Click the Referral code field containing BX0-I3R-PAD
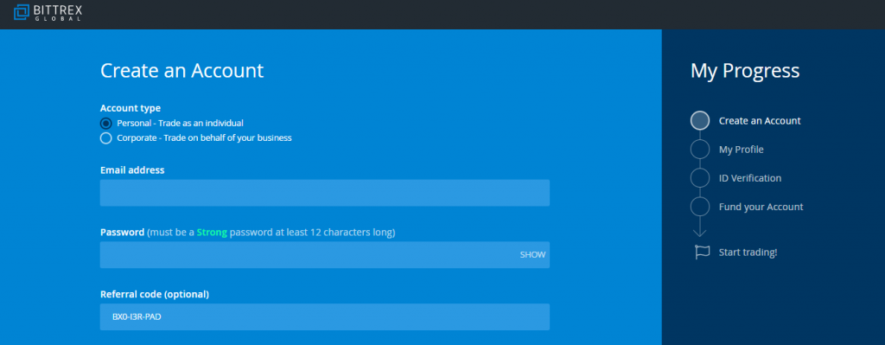This screenshot has width=885, height=345. (x=325, y=316)
